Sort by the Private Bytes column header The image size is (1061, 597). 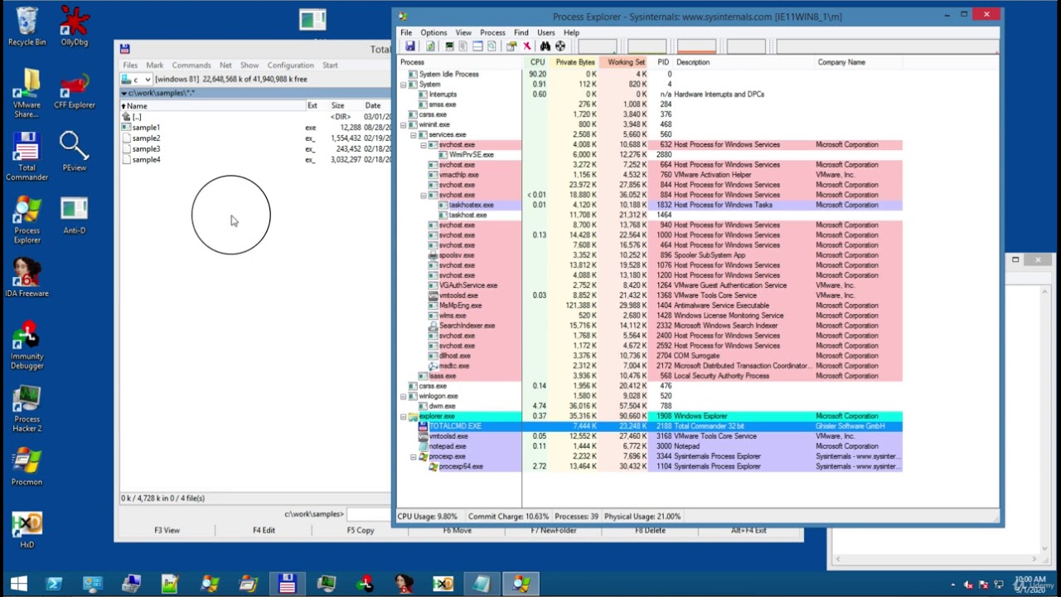(574, 62)
